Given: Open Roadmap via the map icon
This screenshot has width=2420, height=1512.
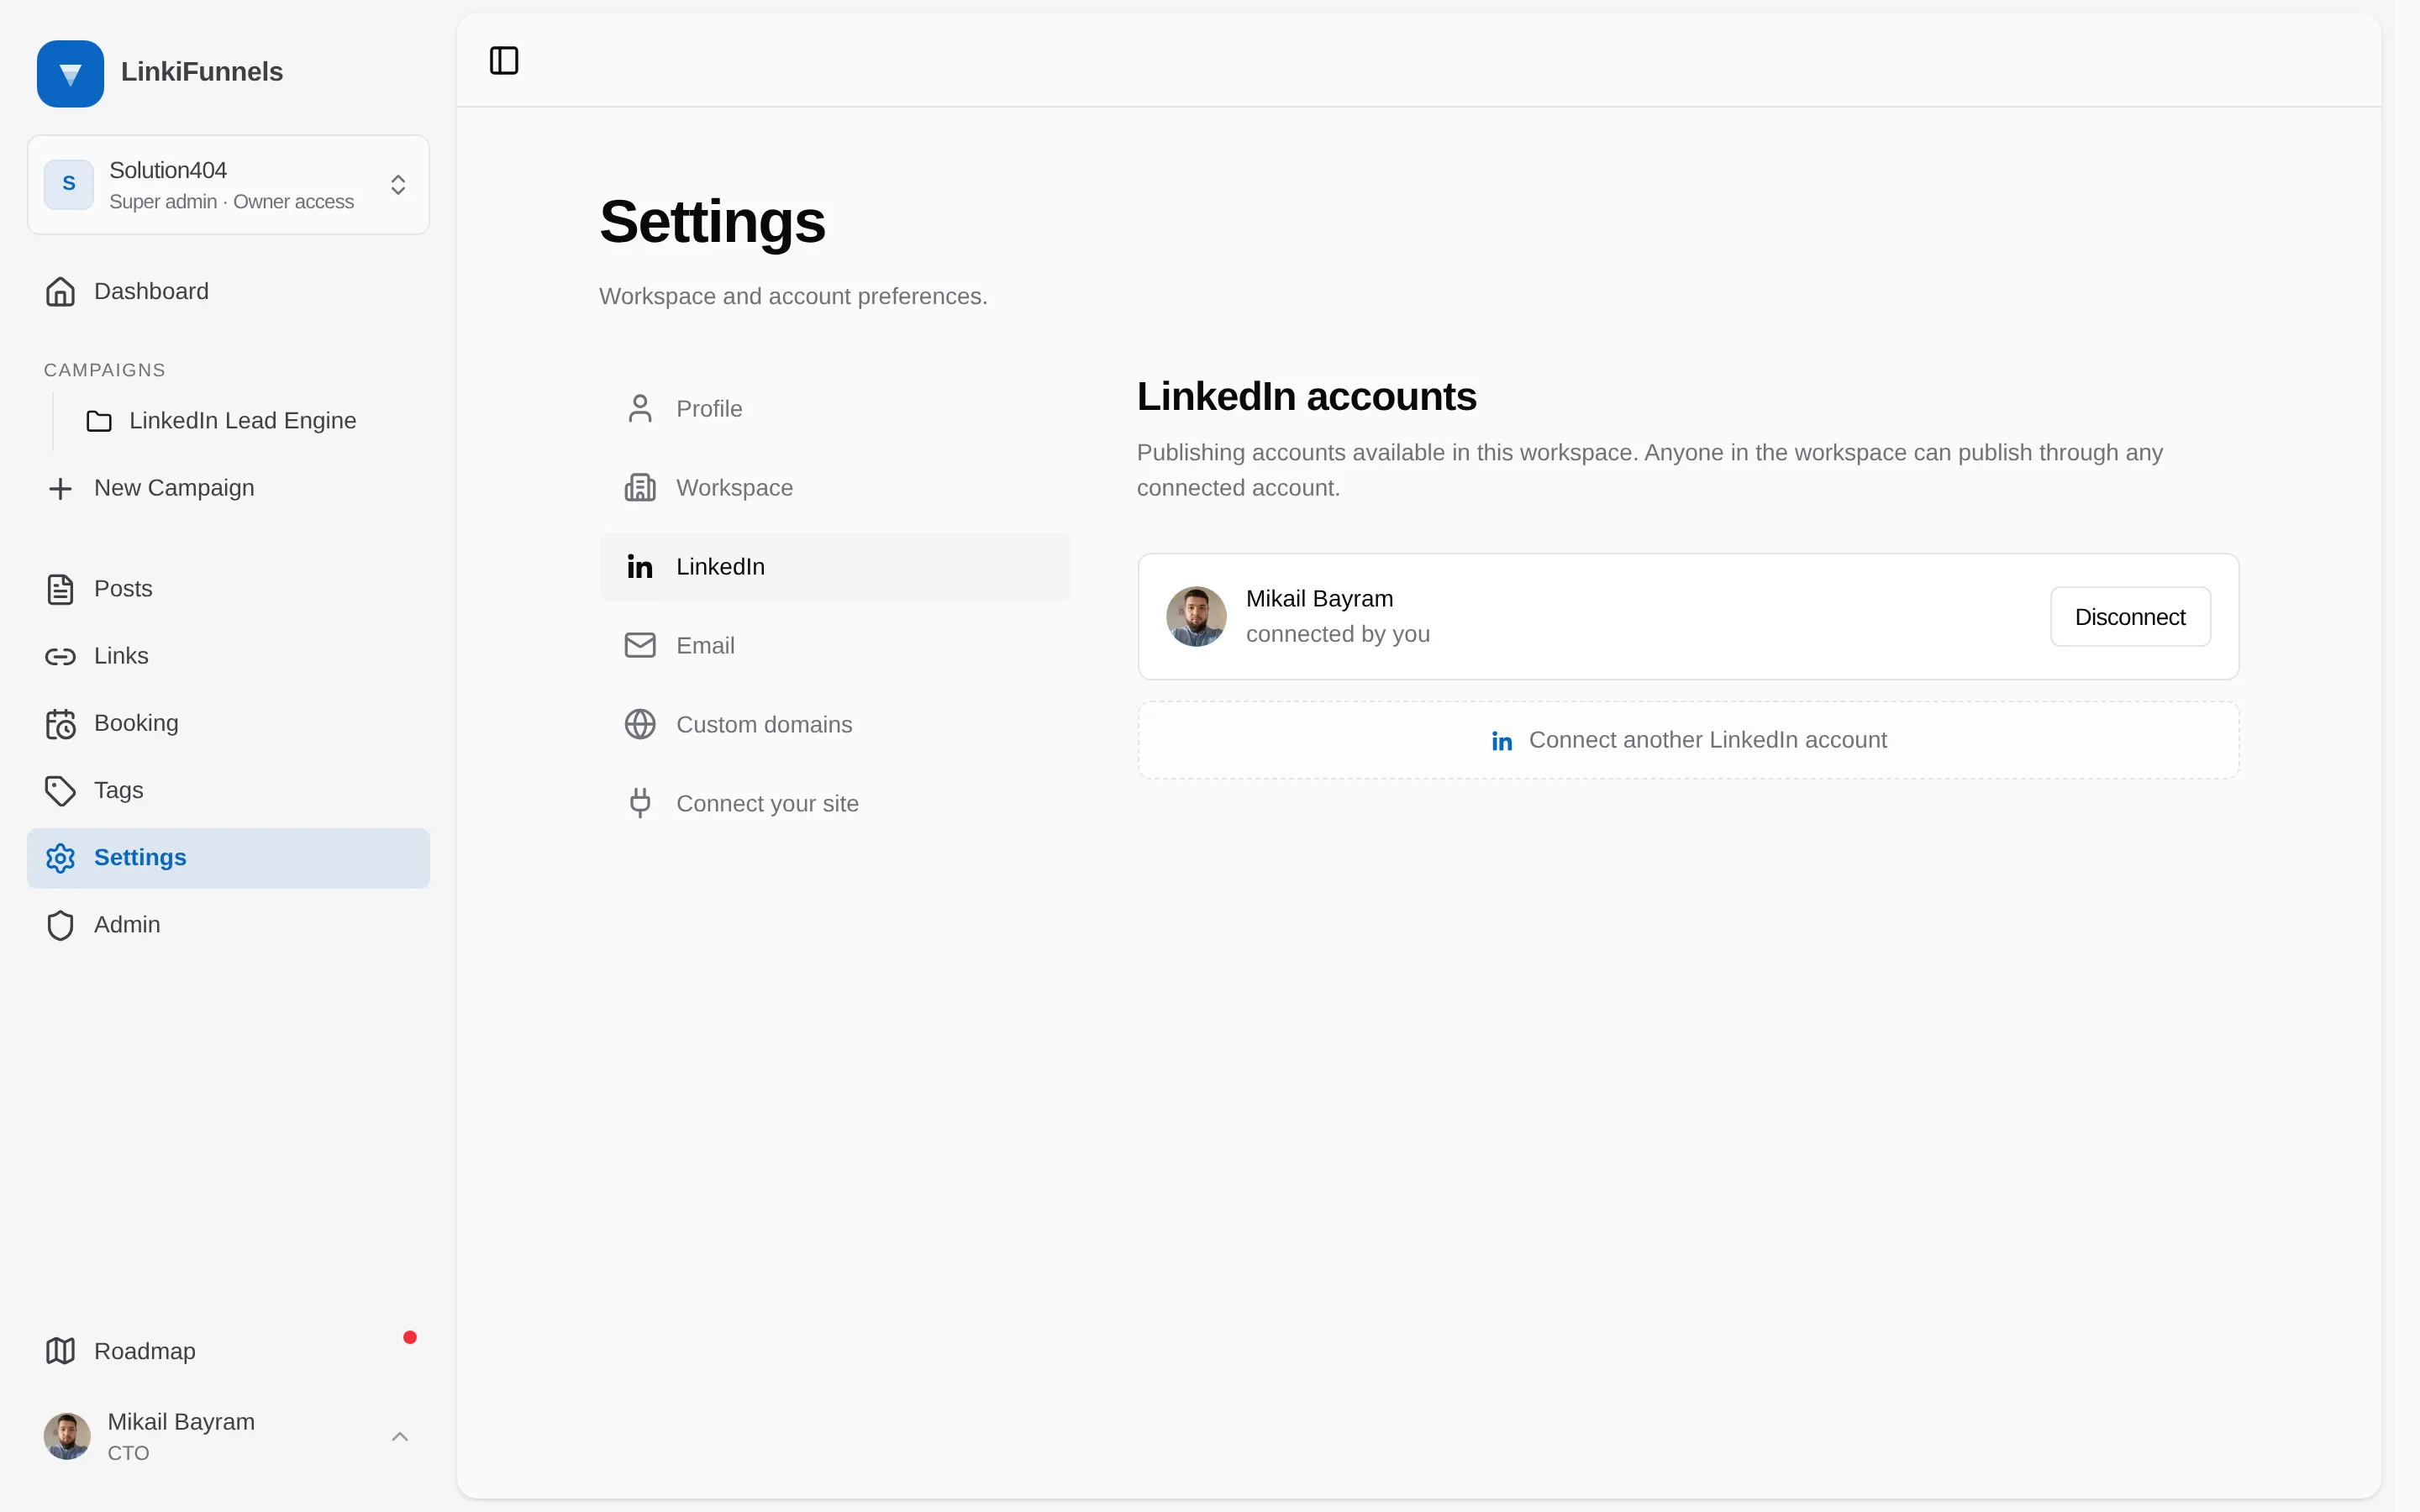Looking at the screenshot, I should 60,1351.
